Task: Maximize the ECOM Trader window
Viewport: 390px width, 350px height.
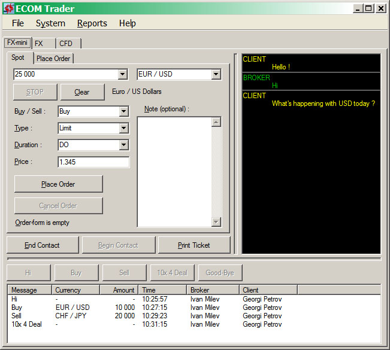Action: [x=368, y=9]
